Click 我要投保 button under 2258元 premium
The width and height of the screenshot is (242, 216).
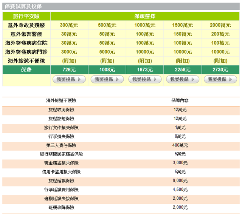coord(183,79)
